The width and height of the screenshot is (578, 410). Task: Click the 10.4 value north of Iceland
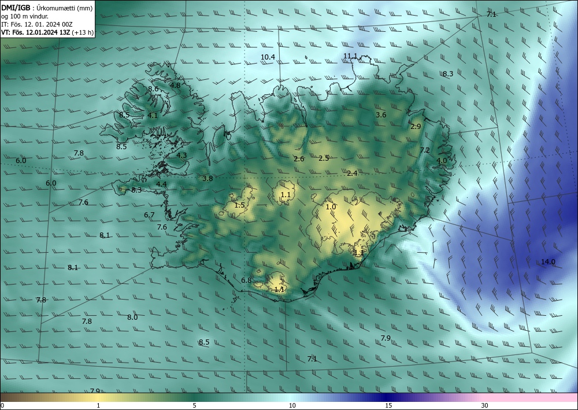coord(268,57)
